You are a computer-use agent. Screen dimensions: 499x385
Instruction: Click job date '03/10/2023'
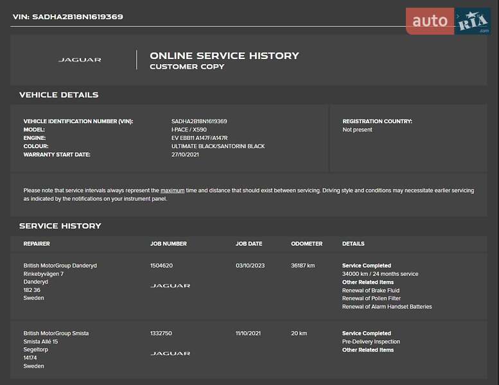point(250,266)
